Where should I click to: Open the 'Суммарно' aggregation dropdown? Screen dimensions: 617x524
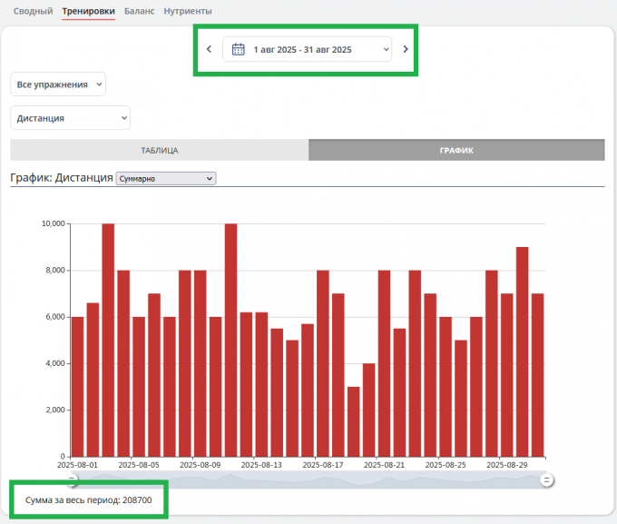pos(166,179)
